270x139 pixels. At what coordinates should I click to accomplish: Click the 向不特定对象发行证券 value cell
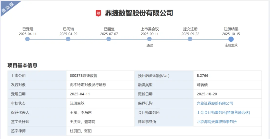(100, 85)
